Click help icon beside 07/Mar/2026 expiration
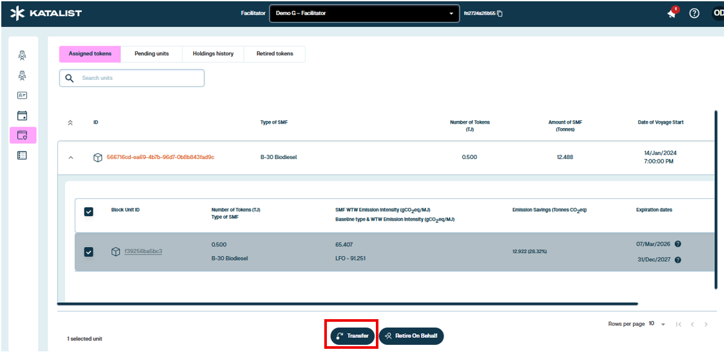 click(x=678, y=245)
